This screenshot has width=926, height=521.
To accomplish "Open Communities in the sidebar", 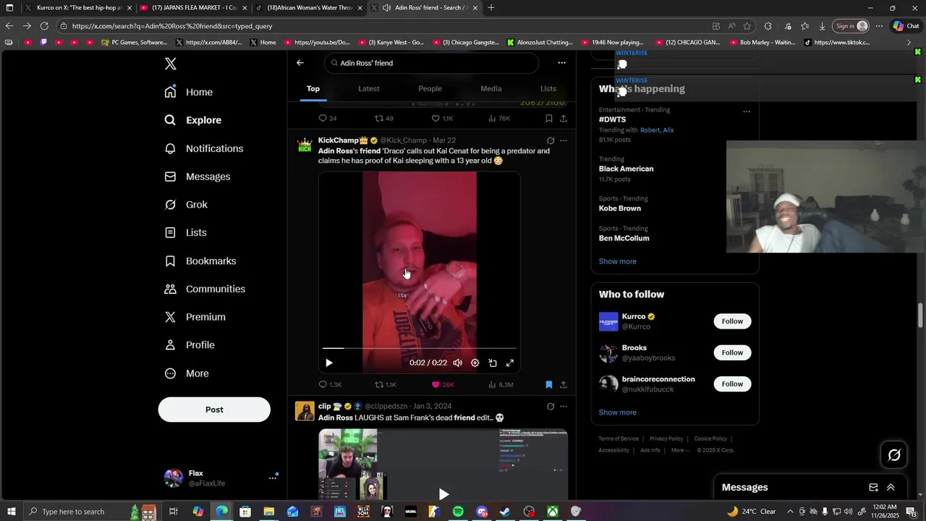I will pyautogui.click(x=205, y=289).
